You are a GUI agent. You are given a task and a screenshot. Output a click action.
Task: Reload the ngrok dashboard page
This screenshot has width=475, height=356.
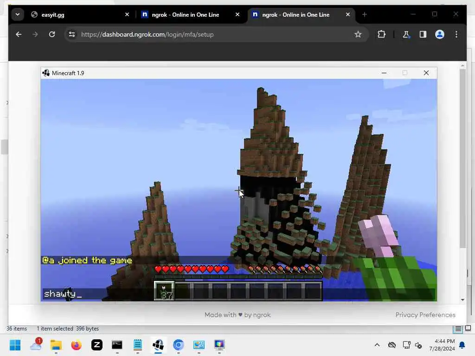click(52, 34)
